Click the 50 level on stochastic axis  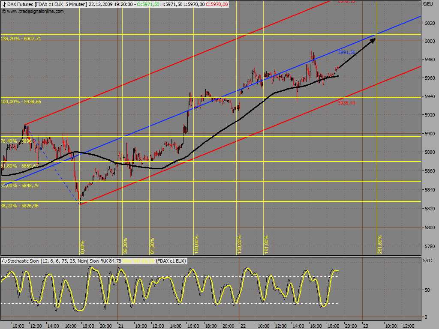[x=427, y=290]
